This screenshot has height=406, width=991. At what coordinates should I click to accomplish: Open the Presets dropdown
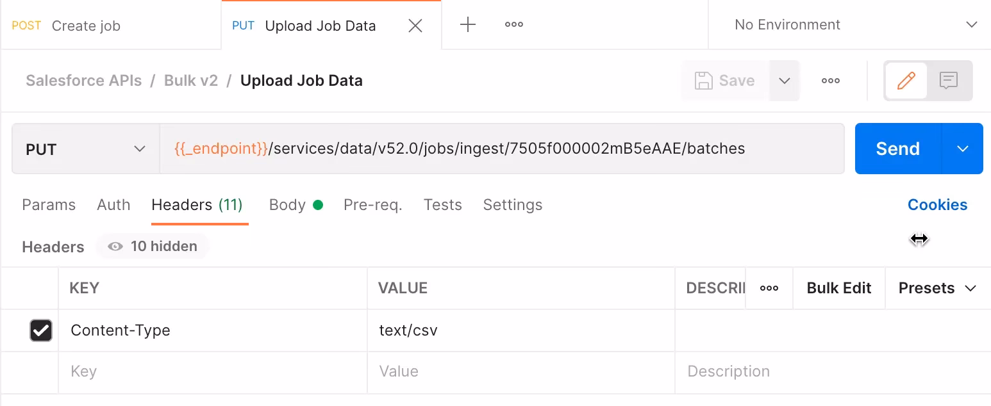click(935, 288)
